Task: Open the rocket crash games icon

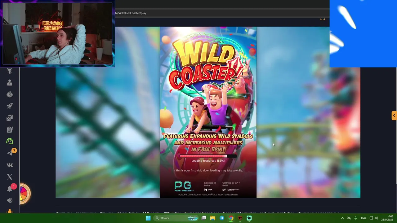Action: click(10, 106)
